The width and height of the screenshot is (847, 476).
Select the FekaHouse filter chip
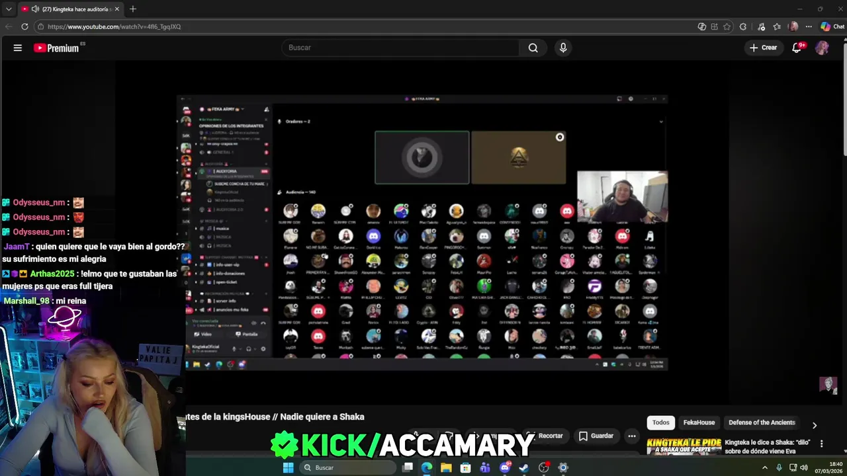(x=699, y=422)
